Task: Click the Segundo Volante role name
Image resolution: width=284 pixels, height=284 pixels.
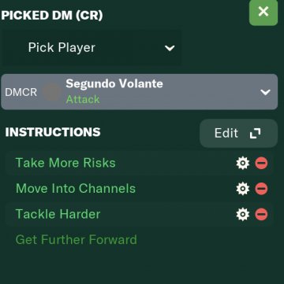Action: click(114, 84)
